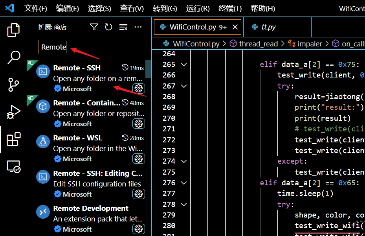
Task: Open manage gear for Remote - SSH: Editing
Action: (139, 194)
